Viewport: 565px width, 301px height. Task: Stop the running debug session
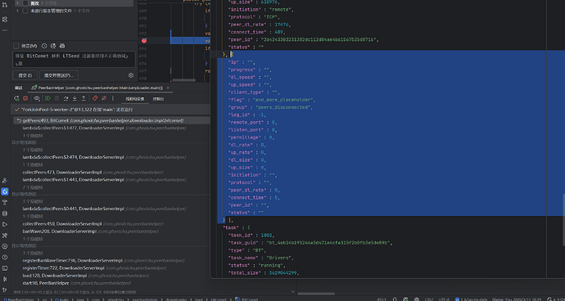[x=25, y=98]
